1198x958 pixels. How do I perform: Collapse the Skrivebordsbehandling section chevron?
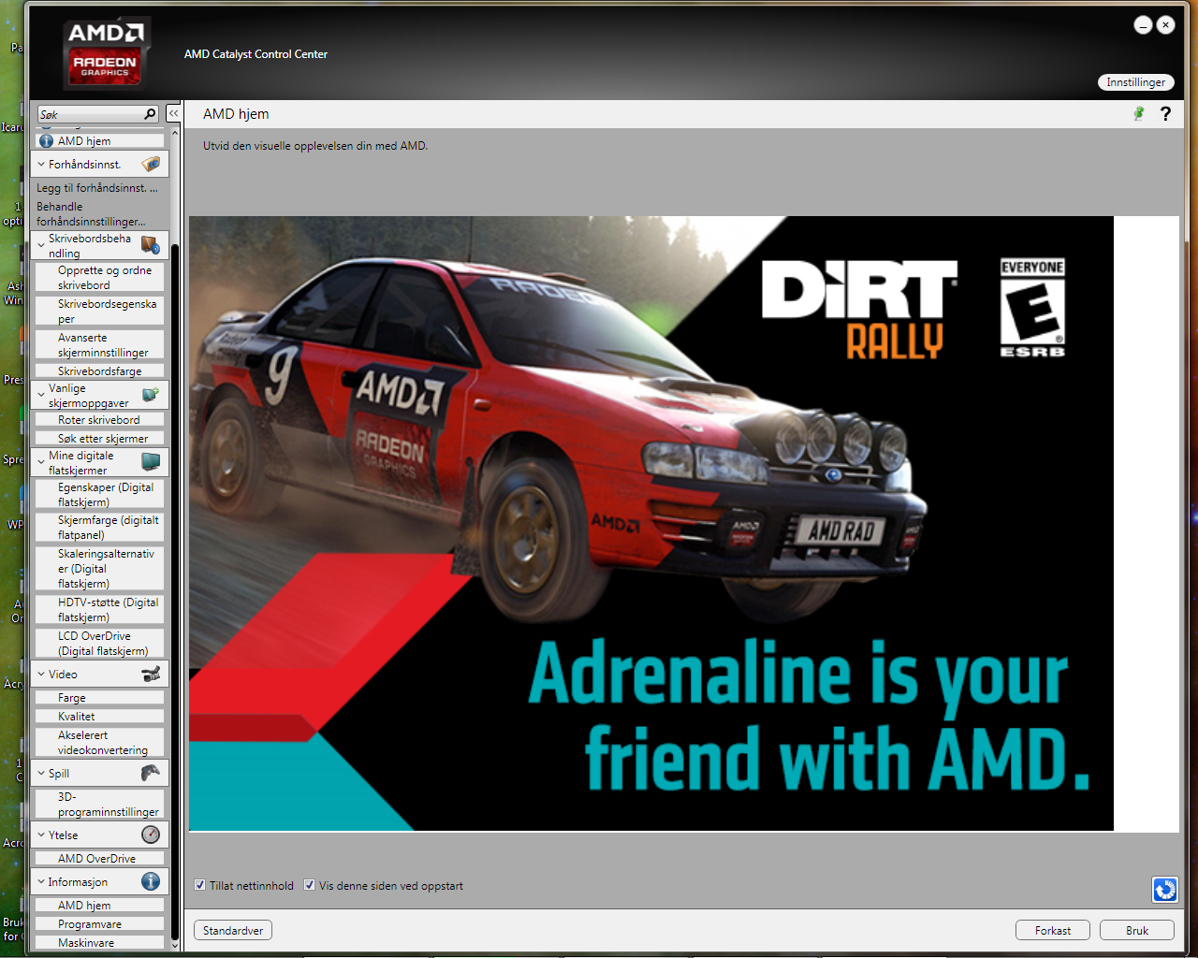click(x=41, y=245)
